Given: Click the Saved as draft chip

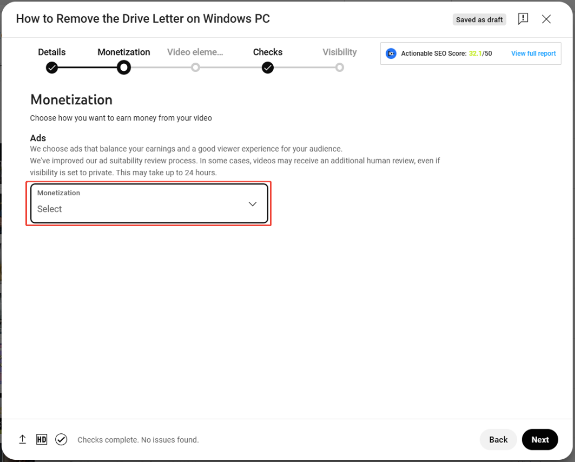Looking at the screenshot, I should pos(479,19).
